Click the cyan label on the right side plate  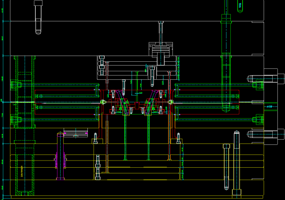coord(270,107)
